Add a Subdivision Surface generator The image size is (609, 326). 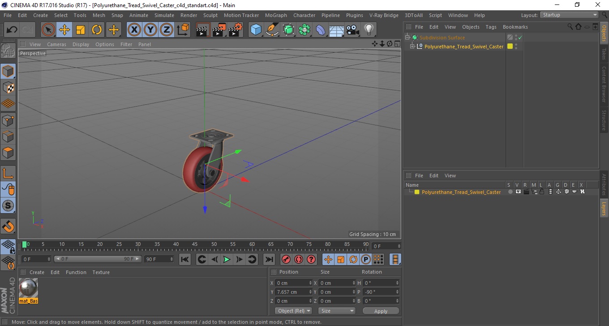(x=288, y=30)
